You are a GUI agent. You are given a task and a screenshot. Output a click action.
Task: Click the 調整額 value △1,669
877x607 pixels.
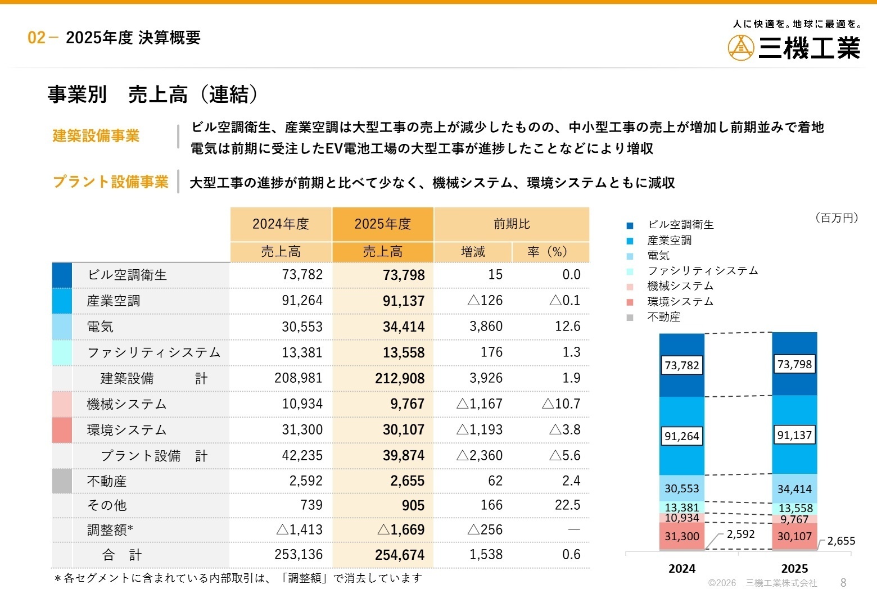401,530
